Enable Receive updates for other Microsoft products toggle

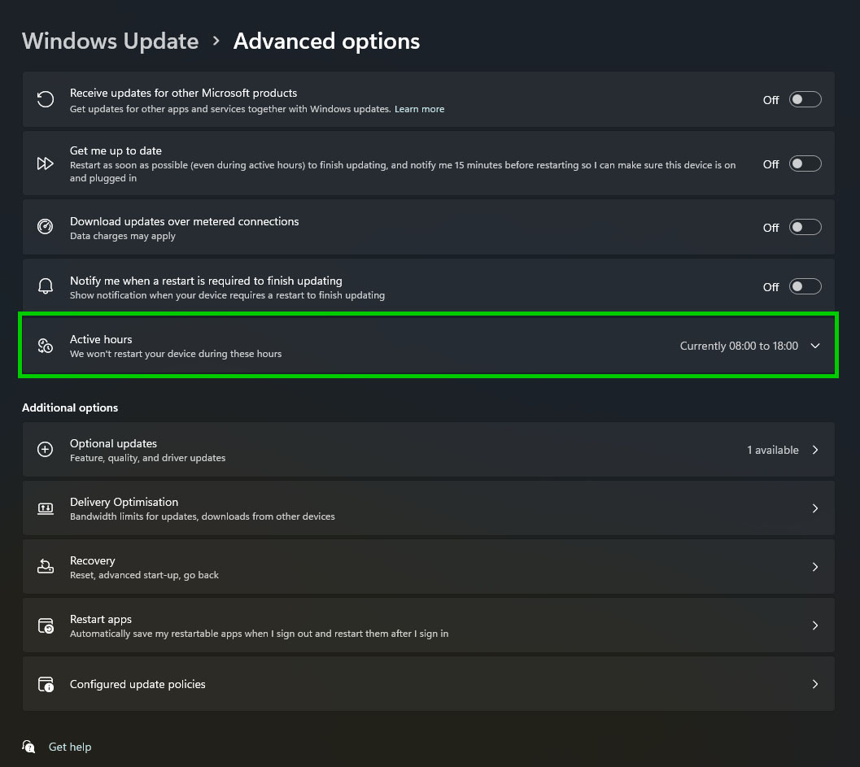pyautogui.click(x=805, y=100)
